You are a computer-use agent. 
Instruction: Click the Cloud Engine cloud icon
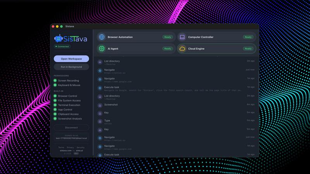(x=182, y=49)
